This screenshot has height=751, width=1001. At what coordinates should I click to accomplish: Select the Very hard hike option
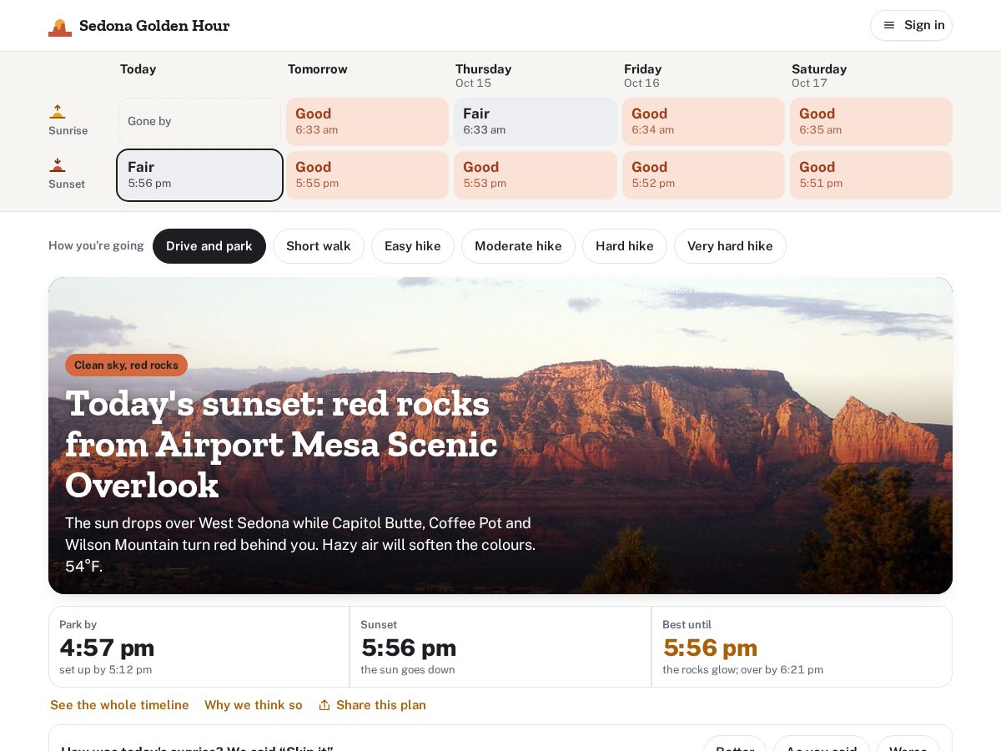[x=730, y=246]
